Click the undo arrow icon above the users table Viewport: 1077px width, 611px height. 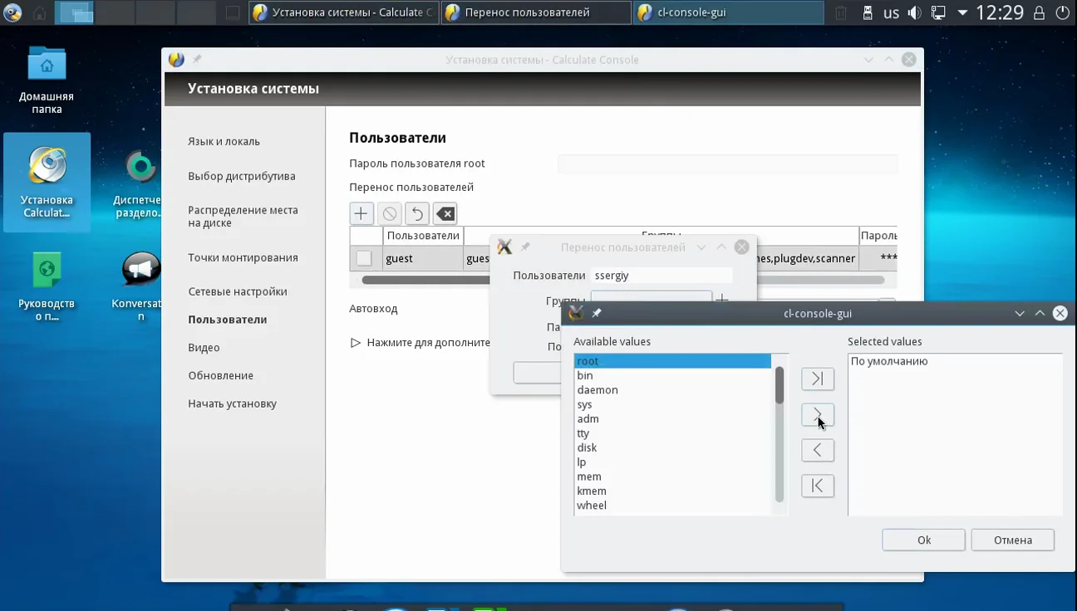(417, 213)
